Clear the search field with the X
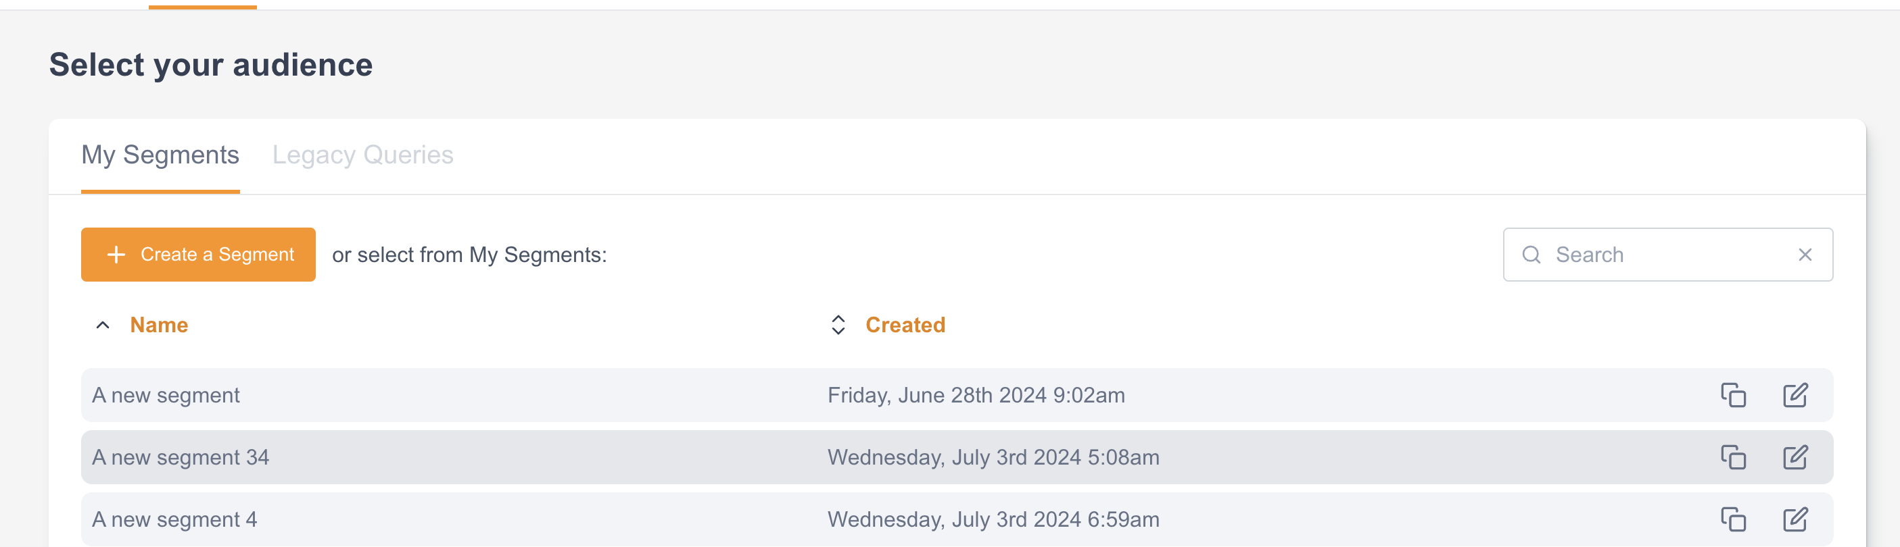This screenshot has width=1900, height=547. 1805,254
